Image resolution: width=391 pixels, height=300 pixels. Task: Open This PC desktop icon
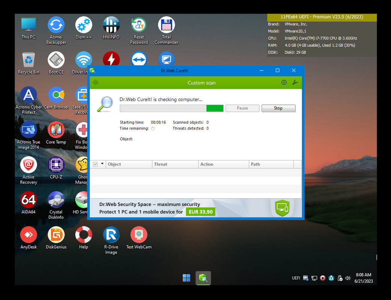(29, 28)
